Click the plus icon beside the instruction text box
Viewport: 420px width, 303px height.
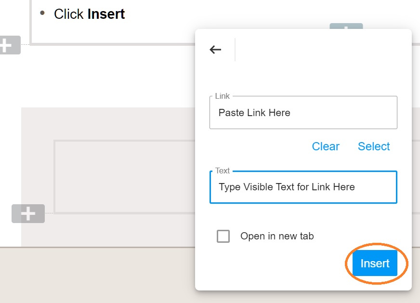(x=10, y=45)
